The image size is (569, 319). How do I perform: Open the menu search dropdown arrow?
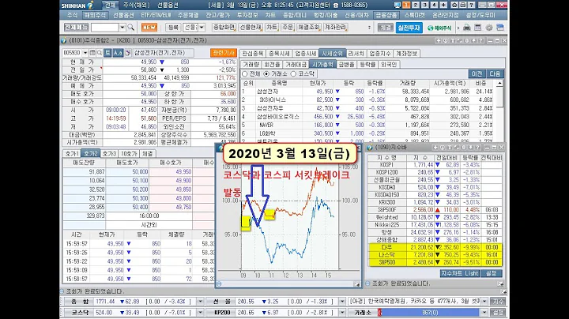click(122, 28)
